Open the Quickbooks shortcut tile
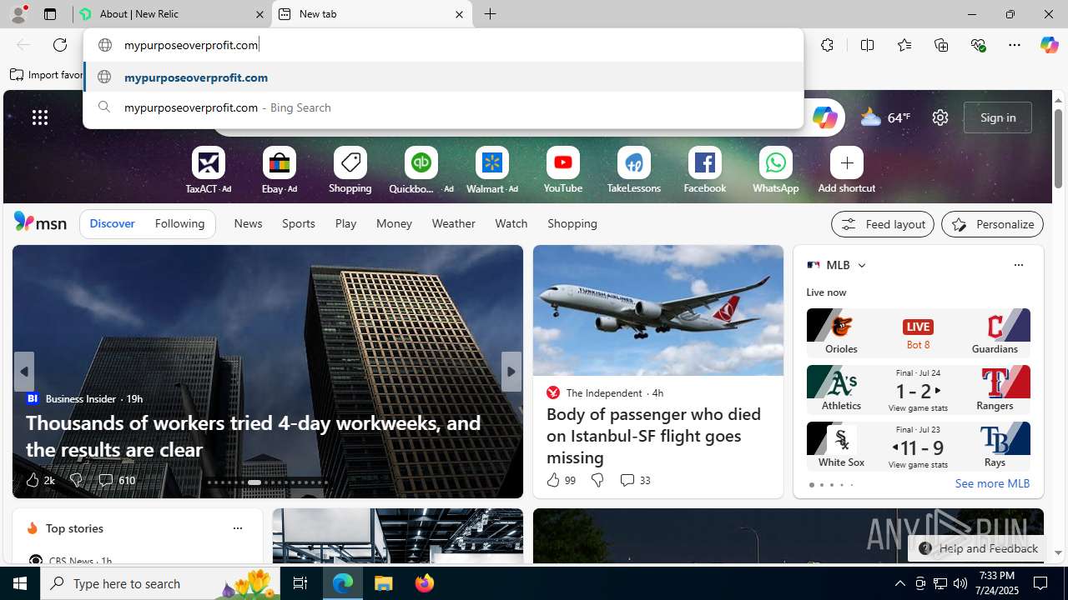 pyautogui.click(x=421, y=170)
